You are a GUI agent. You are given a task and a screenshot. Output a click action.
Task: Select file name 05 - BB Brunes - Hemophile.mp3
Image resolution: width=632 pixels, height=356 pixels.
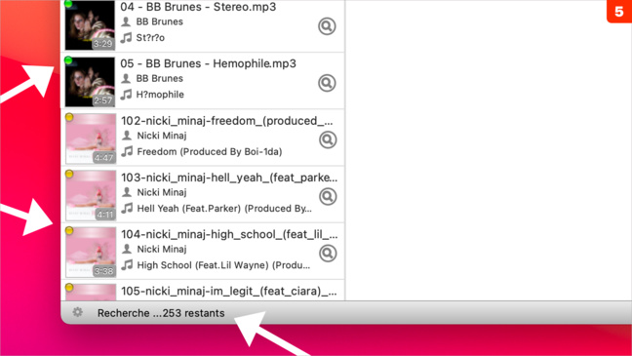click(208, 63)
